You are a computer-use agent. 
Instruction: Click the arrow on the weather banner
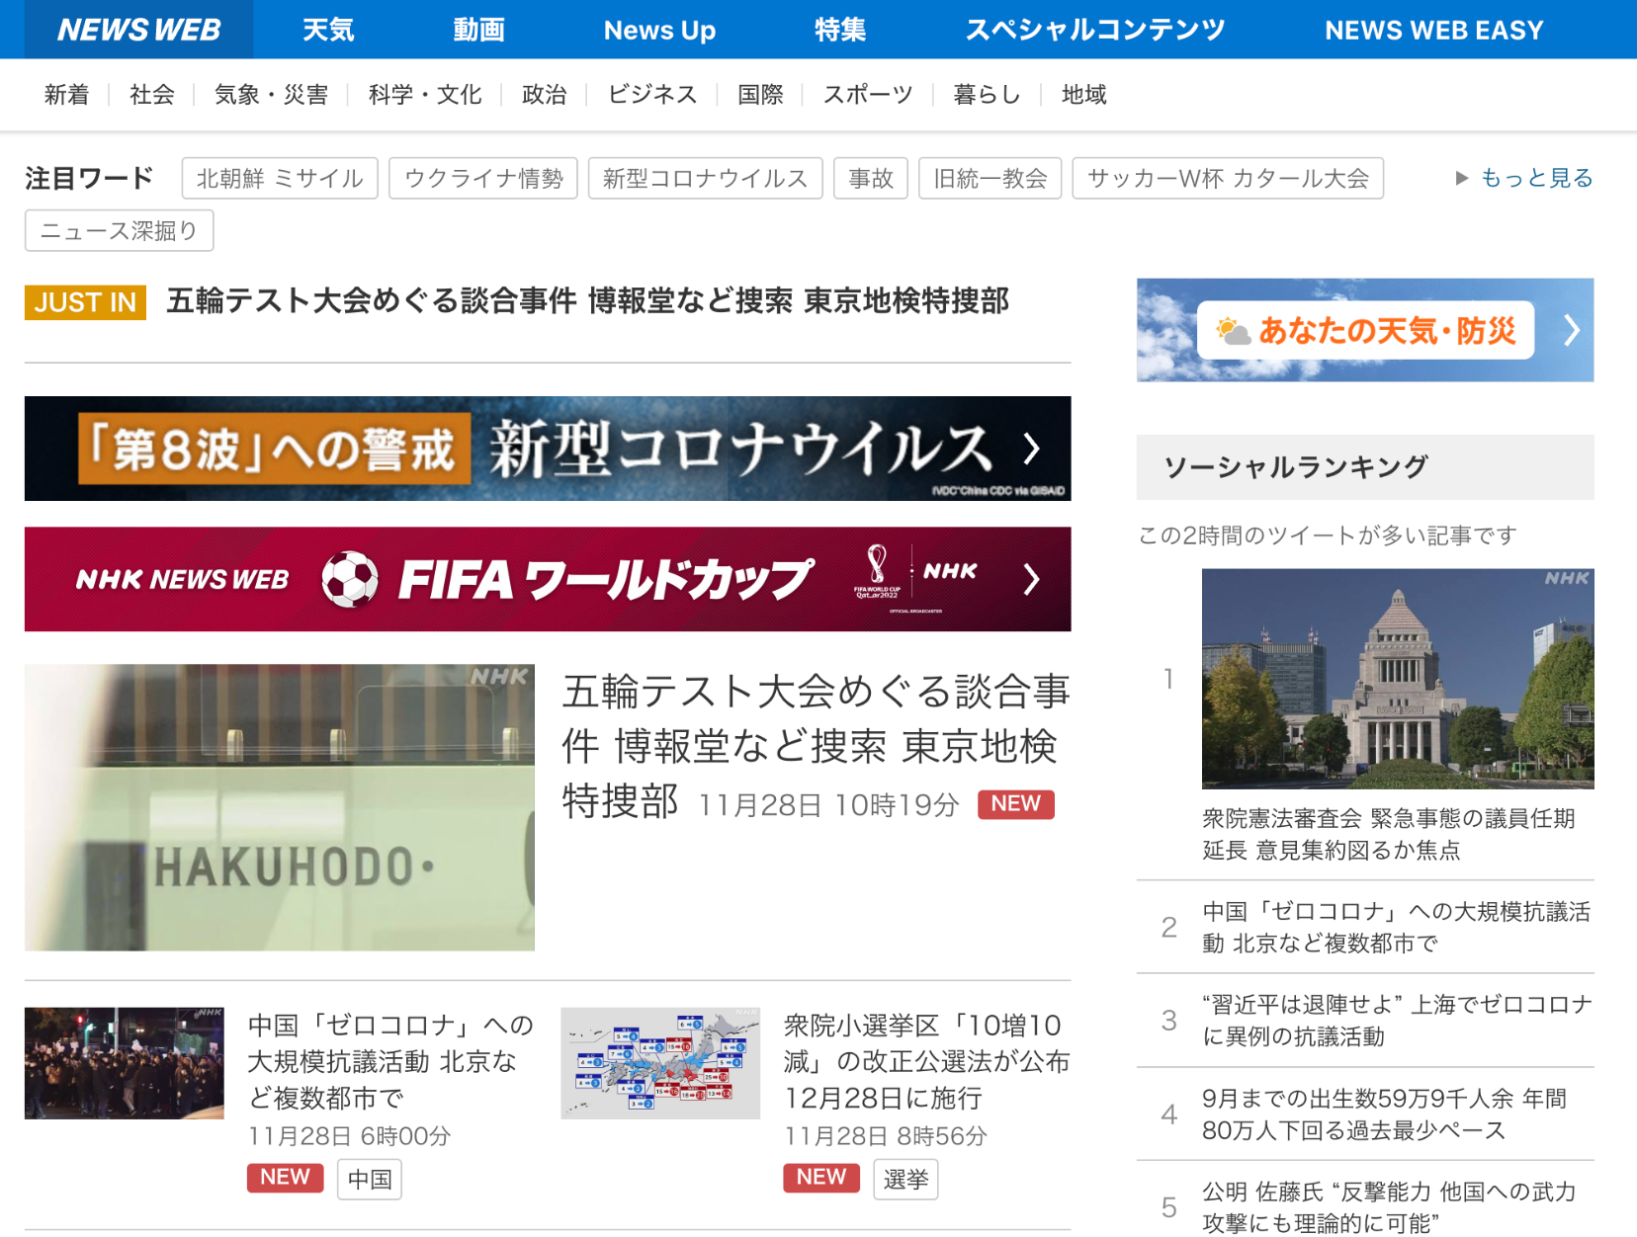coord(1571,330)
